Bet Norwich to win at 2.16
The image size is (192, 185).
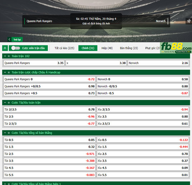click(158, 63)
